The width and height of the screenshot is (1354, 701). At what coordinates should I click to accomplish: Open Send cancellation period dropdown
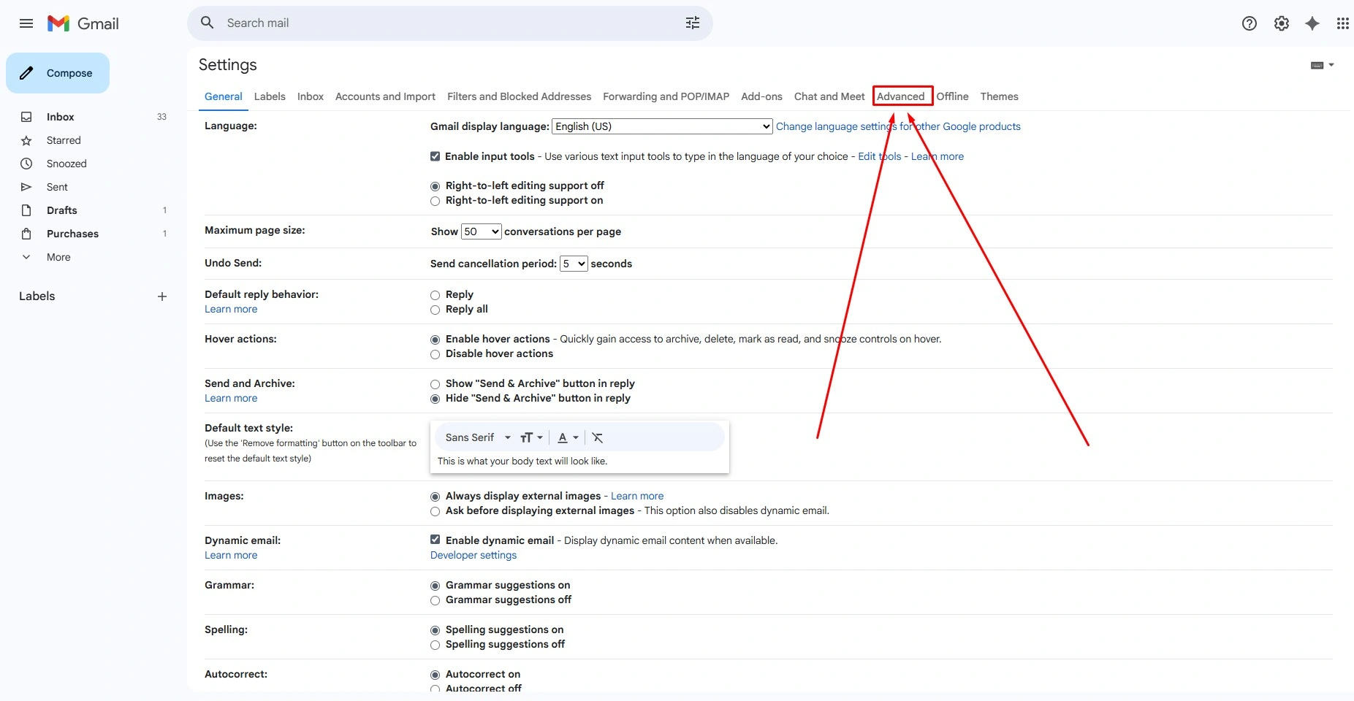click(574, 264)
